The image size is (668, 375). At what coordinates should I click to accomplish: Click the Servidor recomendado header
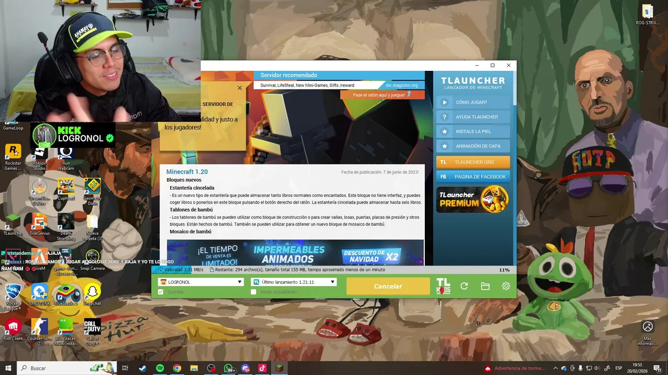289,75
